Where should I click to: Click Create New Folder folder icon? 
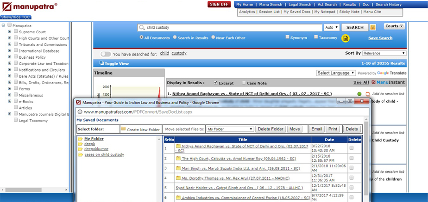click(x=123, y=129)
